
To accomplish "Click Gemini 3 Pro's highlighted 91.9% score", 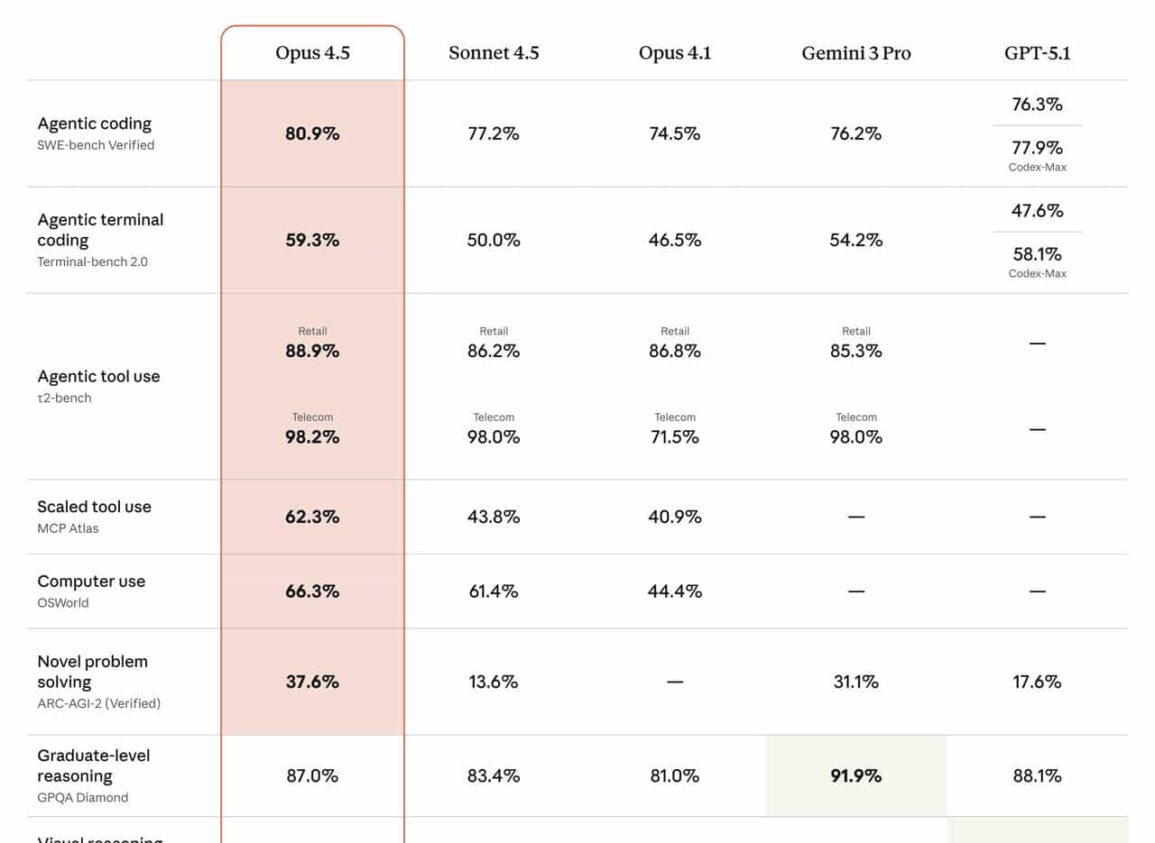I will click(x=855, y=775).
